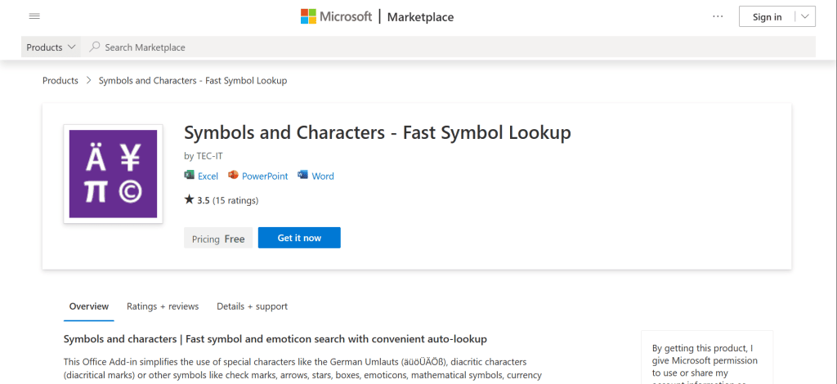Open the more options ellipsis
Viewport: 837px width, 384px height.
(718, 16)
